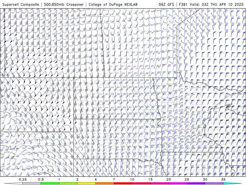Select the bright green 0.5–1 legend swatch
The height and width of the screenshot is (185, 246).
pos(50,183)
